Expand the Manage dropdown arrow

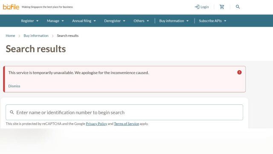[63, 21]
